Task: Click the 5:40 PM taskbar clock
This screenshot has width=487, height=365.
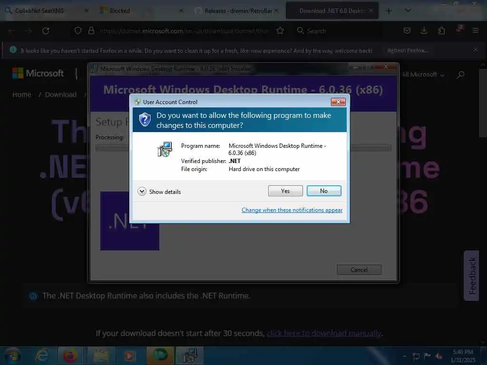Action: [463, 355]
